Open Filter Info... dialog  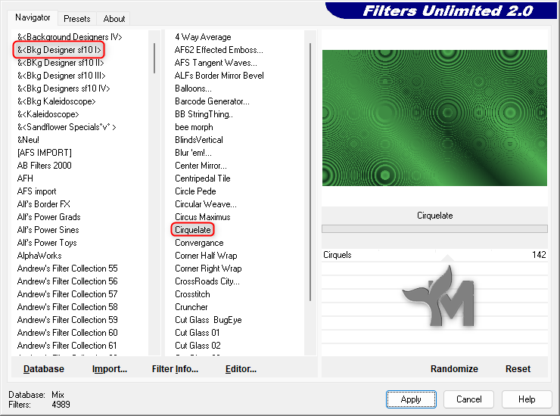(x=175, y=369)
